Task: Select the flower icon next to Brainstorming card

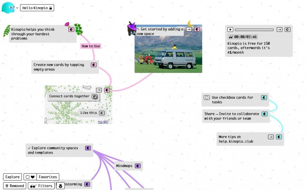Action: [x=61, y=186]
